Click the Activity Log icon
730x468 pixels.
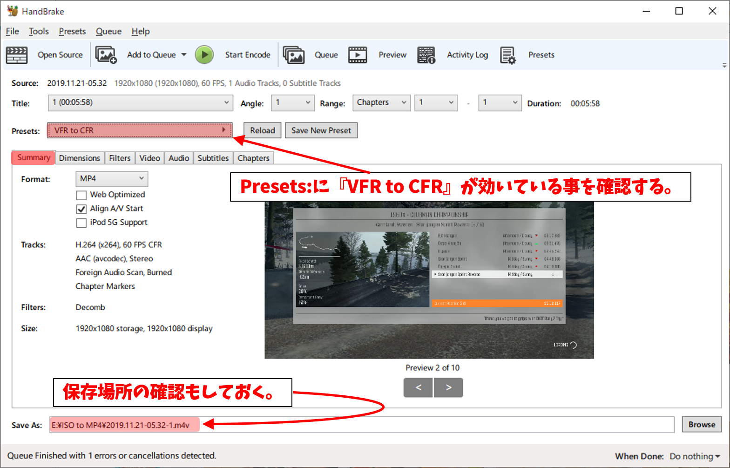click(426, 55)
